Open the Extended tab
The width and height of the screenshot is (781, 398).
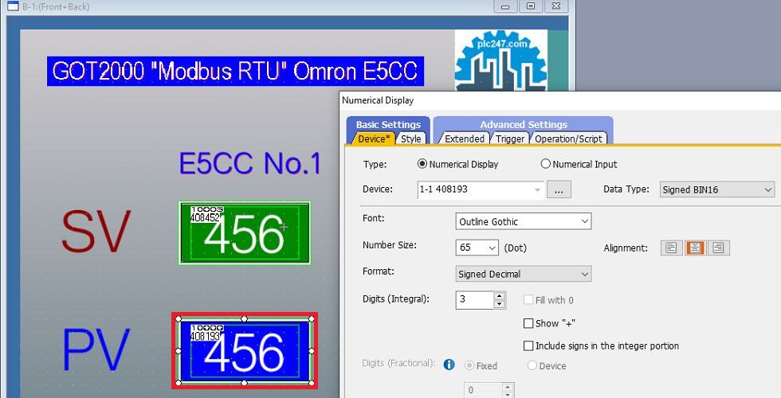464,139
